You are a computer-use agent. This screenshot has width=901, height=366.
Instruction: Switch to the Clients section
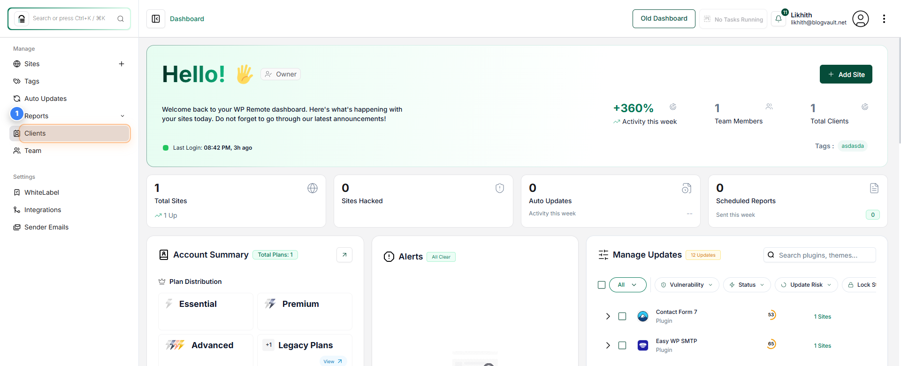click(35, 133)
